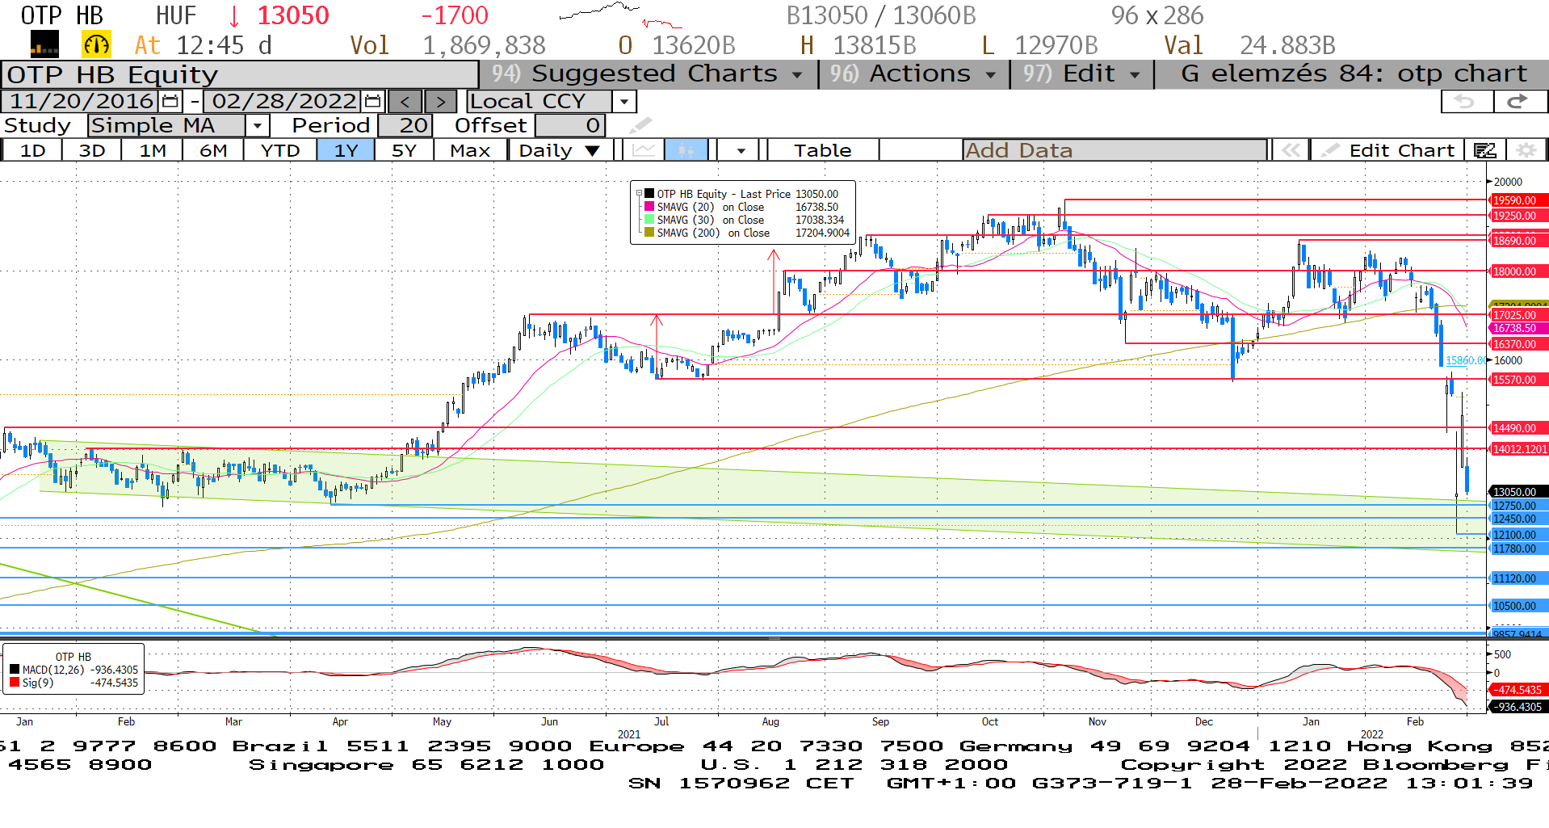Click the pencil annotate icon beside Offset
Viewport: 1549px width, 828px height.
click(640, 125)
